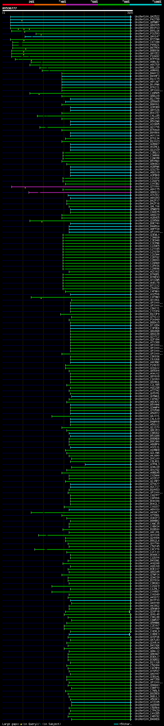The width and height of the screenshot is (164, 726).
Task: Select the UniRef100_B8B936 label
Action: pyautogui.click(x=147, y=51)
